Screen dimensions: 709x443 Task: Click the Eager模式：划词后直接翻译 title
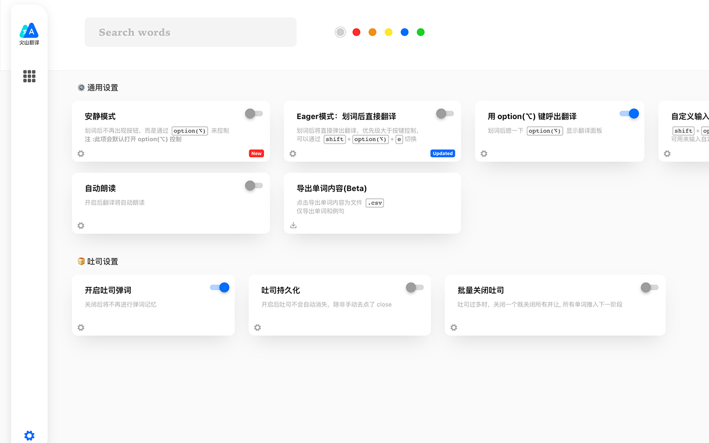pos(346,116)
